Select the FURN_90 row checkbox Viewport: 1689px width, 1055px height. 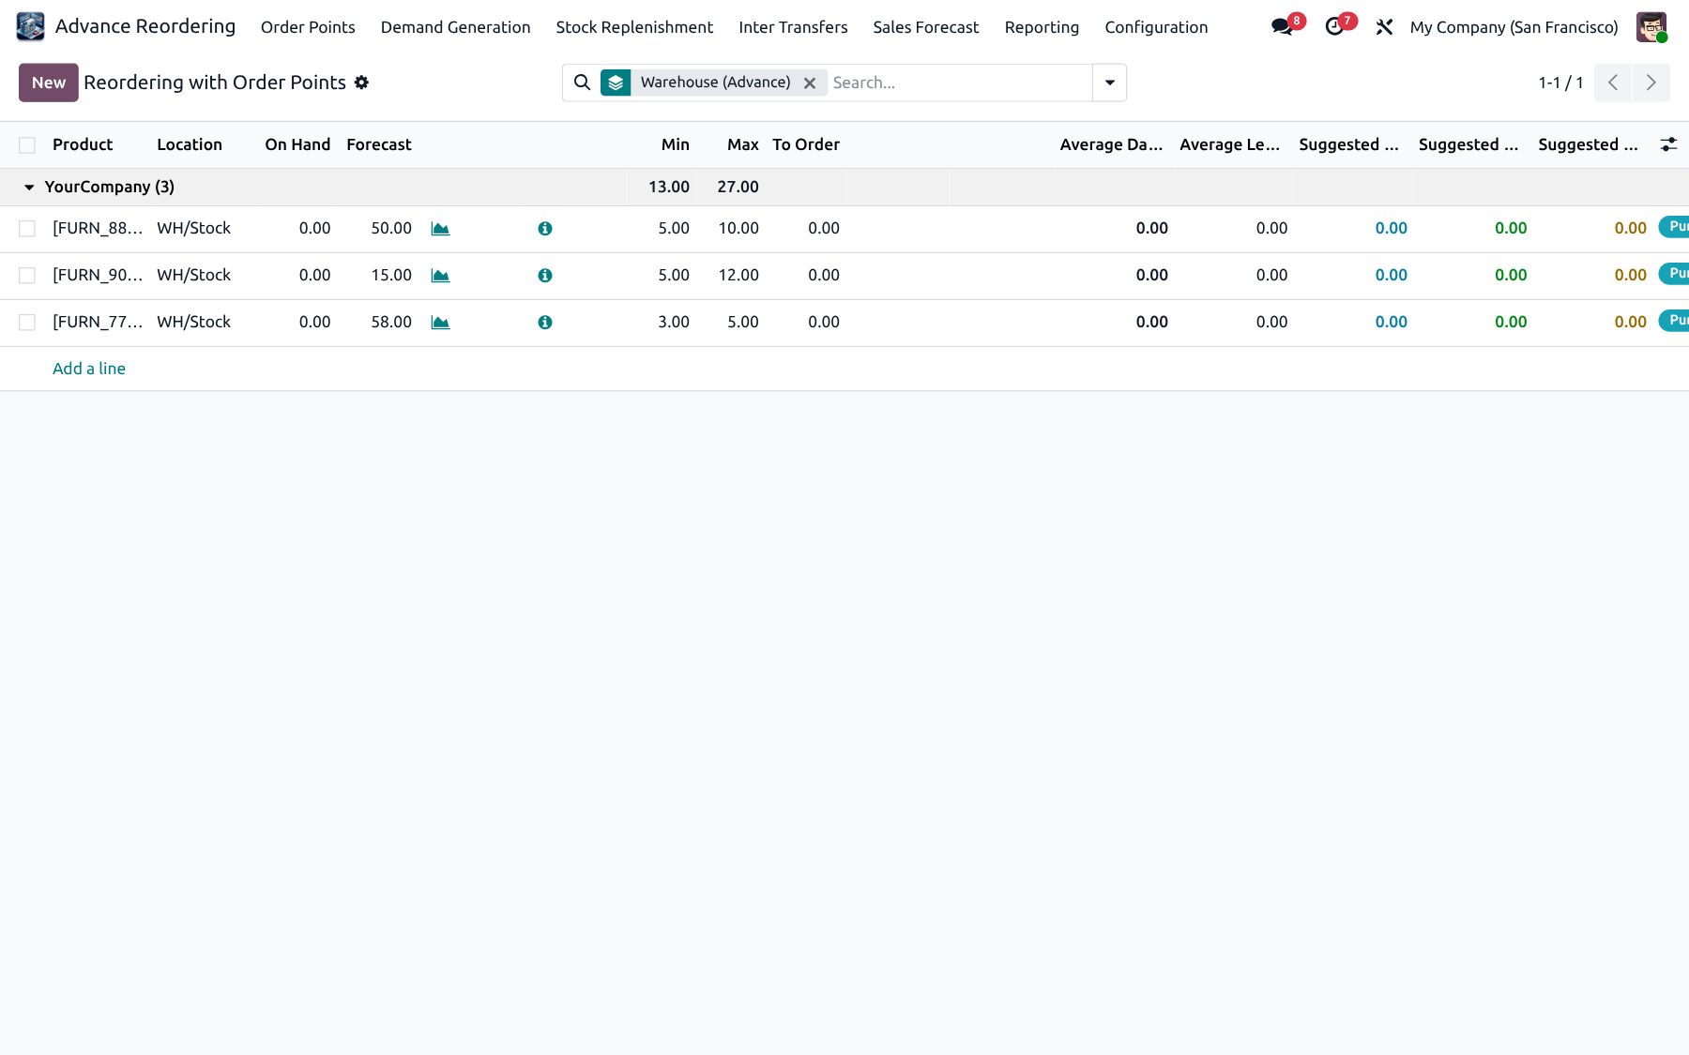(x=27, y=276)
